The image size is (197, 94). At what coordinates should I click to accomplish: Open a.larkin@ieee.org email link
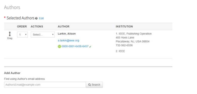pos(69,41)
